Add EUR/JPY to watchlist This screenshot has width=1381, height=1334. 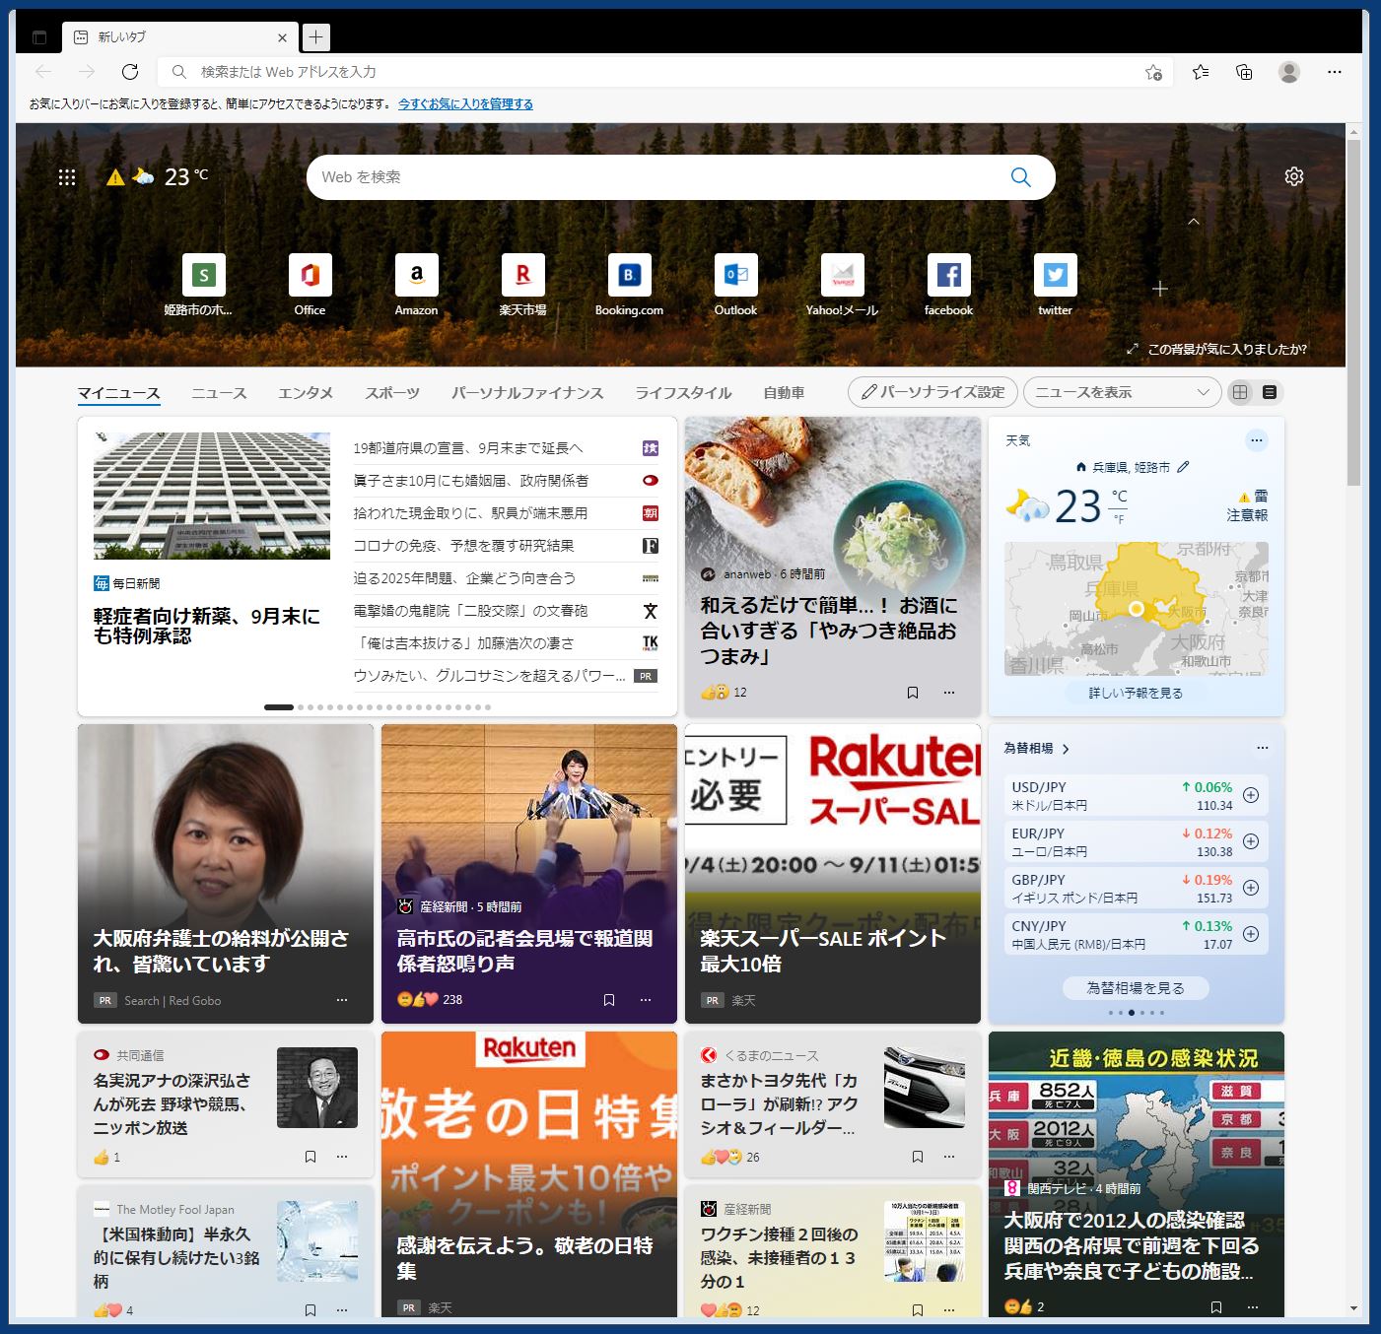pos(1251,841)
